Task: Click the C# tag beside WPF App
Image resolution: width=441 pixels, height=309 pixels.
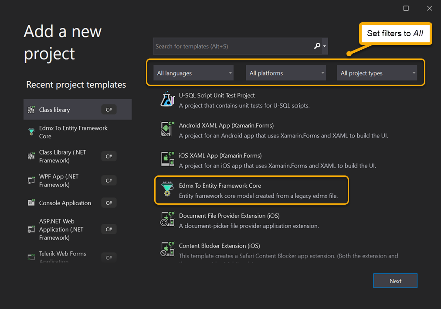Action: (x=109, y=181)
